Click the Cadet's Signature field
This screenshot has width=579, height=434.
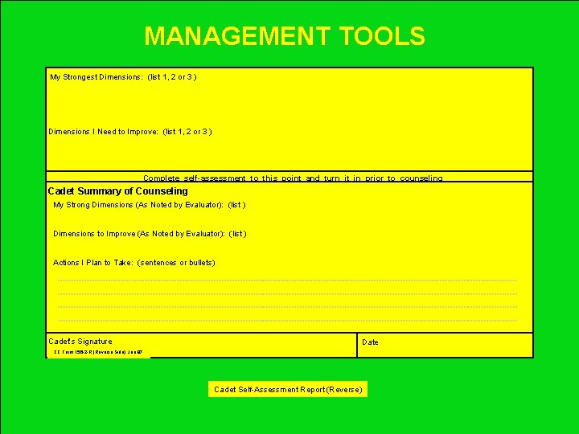pyautogui.click(x=202, y=345)
